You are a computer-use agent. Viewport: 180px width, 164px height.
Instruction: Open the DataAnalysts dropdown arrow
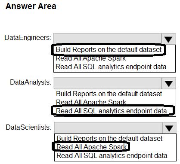[x=169, y=83]
